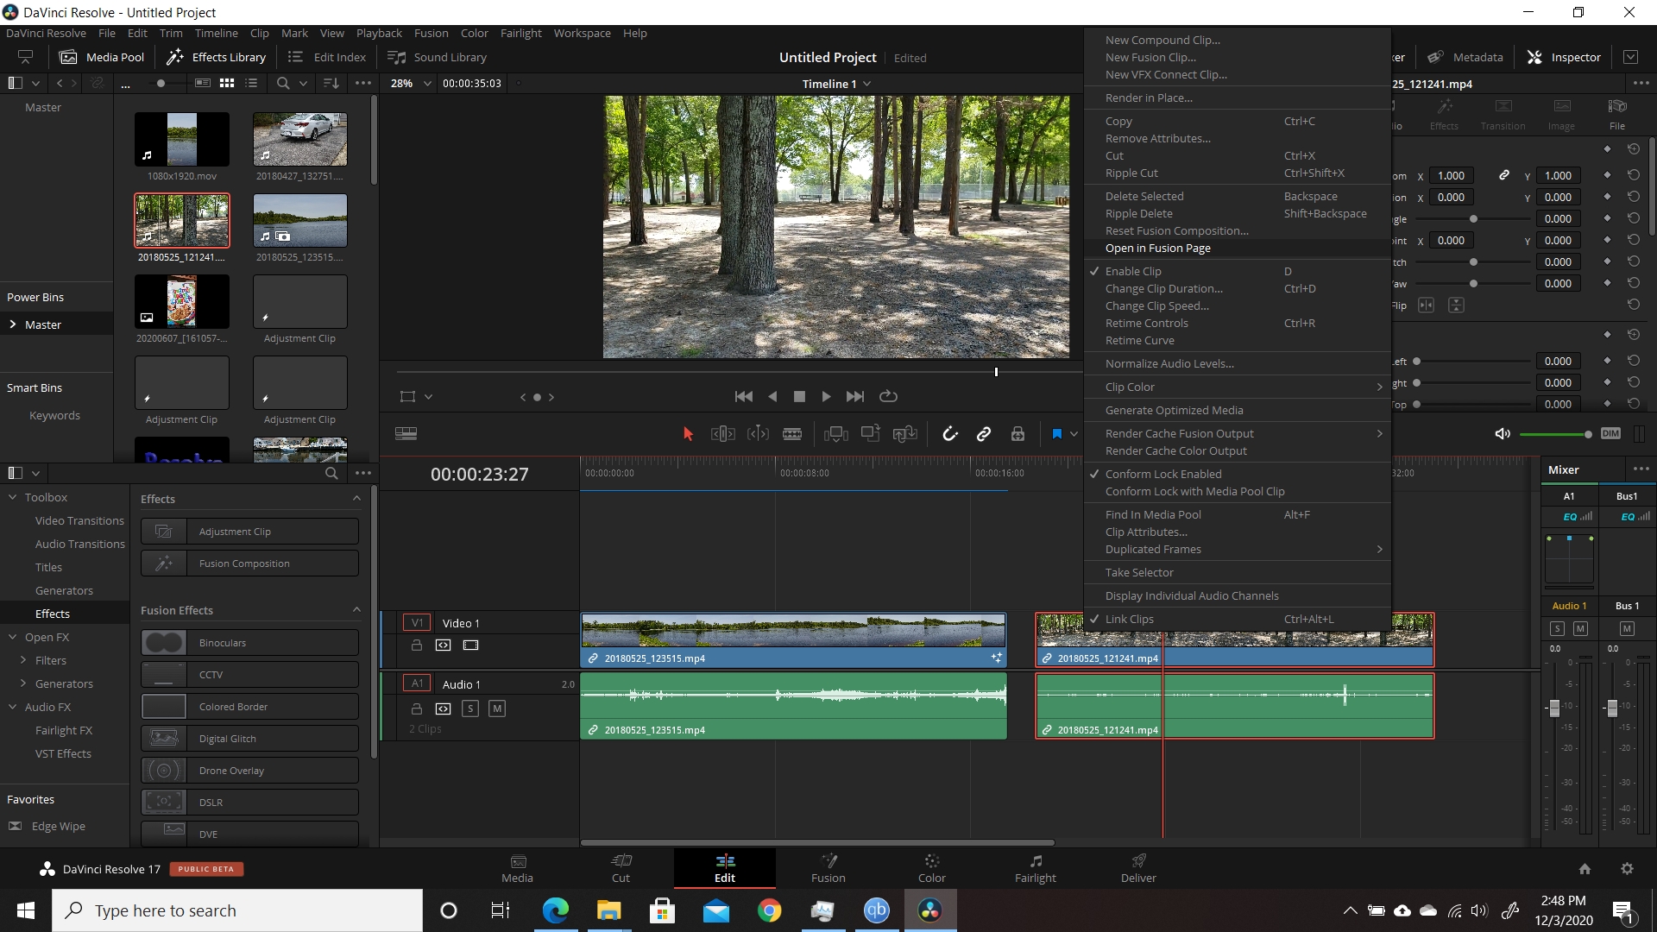Select the Dynamic Trim Mode tool
1657x932 pixels.
pos(758,434)
